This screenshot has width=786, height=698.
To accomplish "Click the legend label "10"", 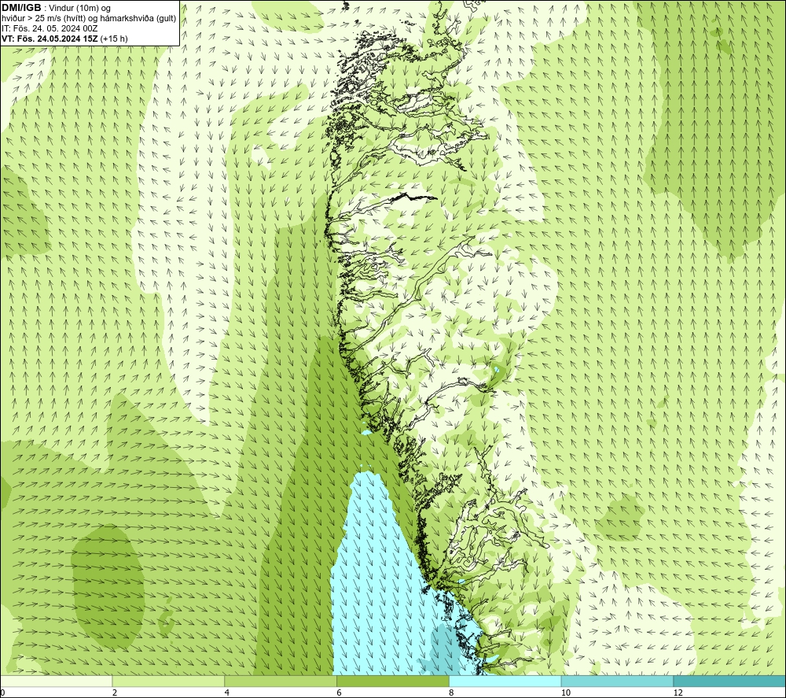I will 566,692.
